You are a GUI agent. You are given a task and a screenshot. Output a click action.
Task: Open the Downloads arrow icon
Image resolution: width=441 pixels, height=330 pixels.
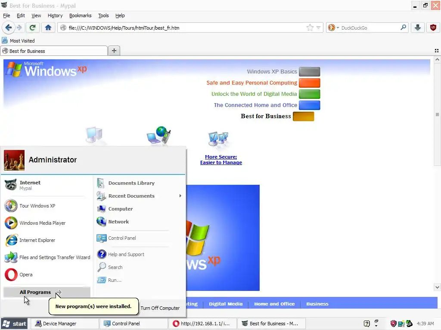click(417, 27)
